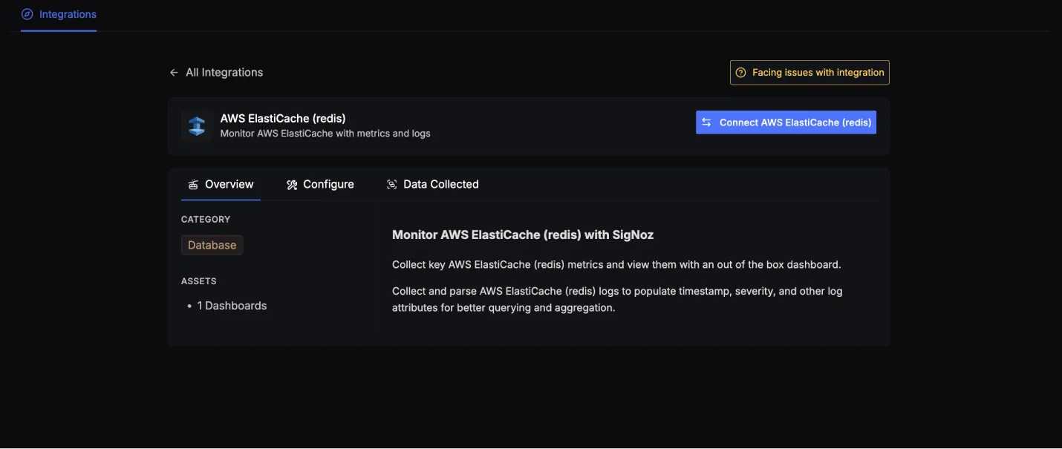This screenshot has height=449, width=1062.
Task: Select the Database category tag
Action: [212, 245]
